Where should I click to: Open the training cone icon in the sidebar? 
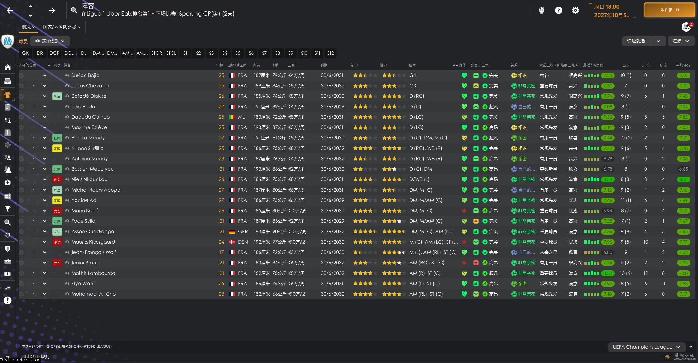[8, 170]
